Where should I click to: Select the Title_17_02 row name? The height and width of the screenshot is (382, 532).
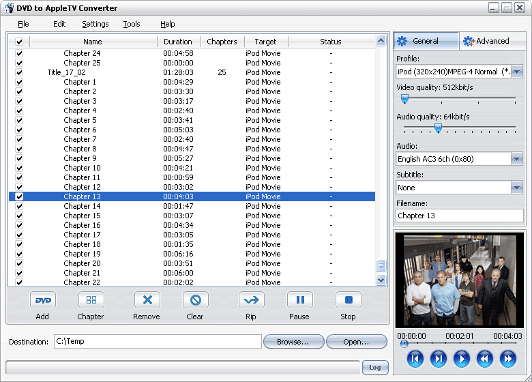[x=67, y=72]
